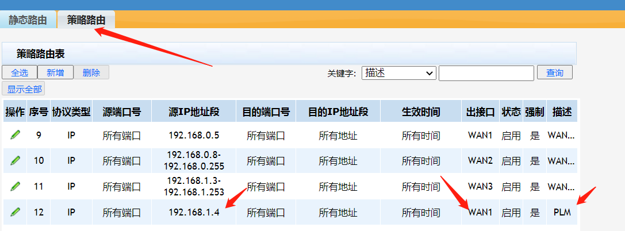Open the 描述 keyword type dropdown
This screenshot has height=231, width=625.
(399, 73)
